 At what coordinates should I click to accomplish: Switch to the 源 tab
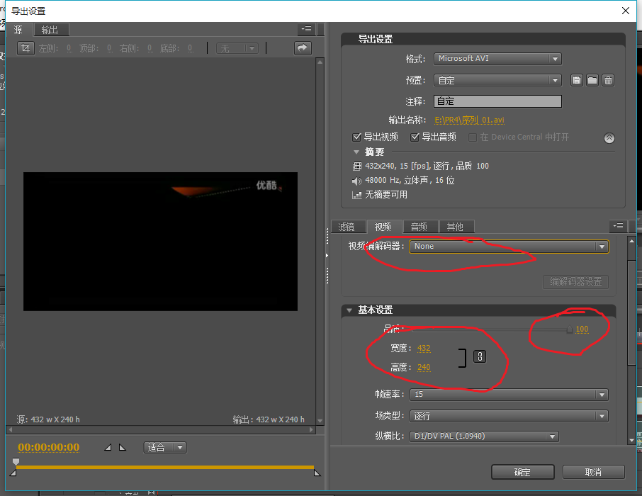pyautogui.click(x=18, y=30)
